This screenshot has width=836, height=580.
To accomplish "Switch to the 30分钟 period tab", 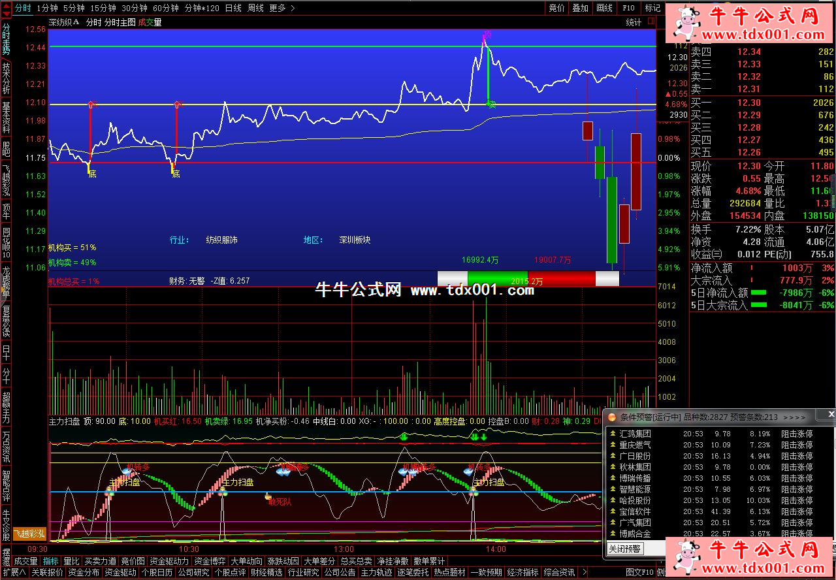I will tap(134, 8).
